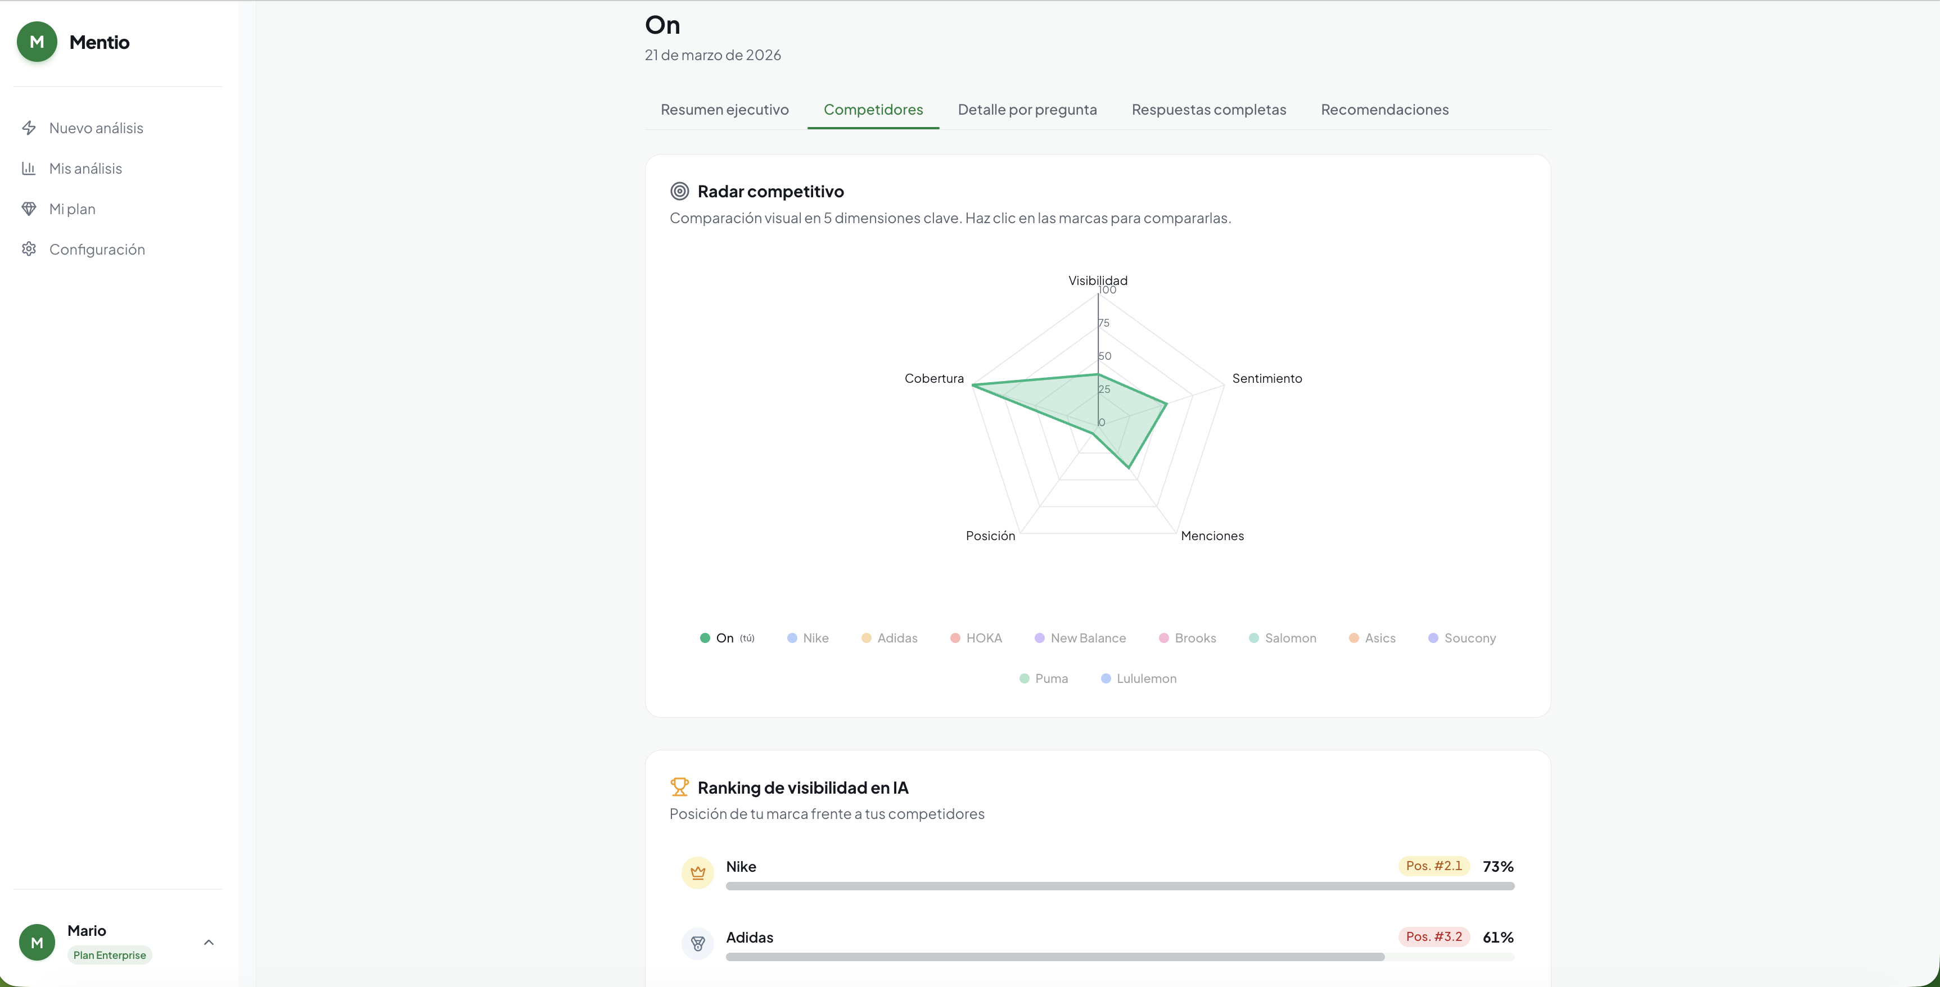This screenshot has height=987, width=1940.
Task: Toggle Asics on the radar chart
Action: click(1372, 639)
